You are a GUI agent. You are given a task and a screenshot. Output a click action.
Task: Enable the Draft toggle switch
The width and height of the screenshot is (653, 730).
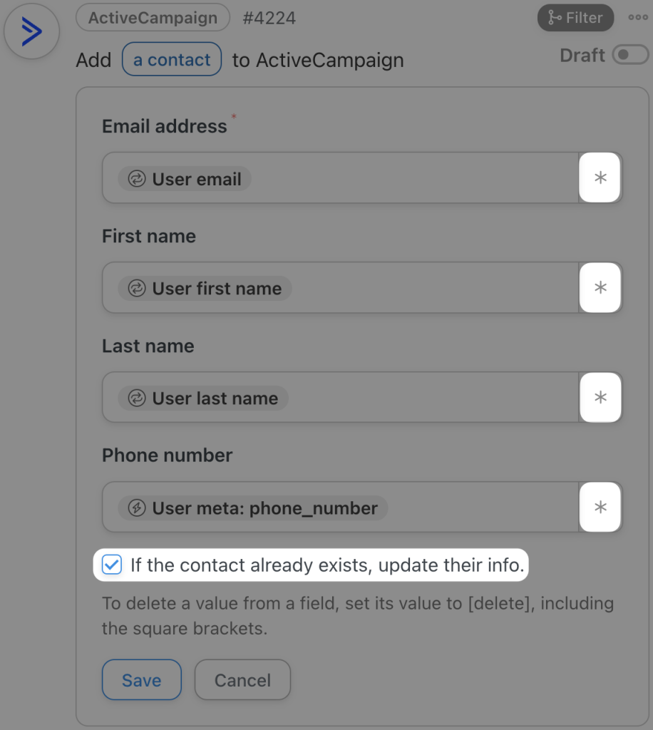click(632, 54)
